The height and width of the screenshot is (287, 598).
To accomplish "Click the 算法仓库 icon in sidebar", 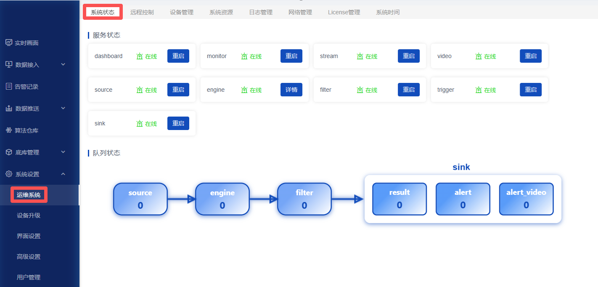I will tap(9, 130).
